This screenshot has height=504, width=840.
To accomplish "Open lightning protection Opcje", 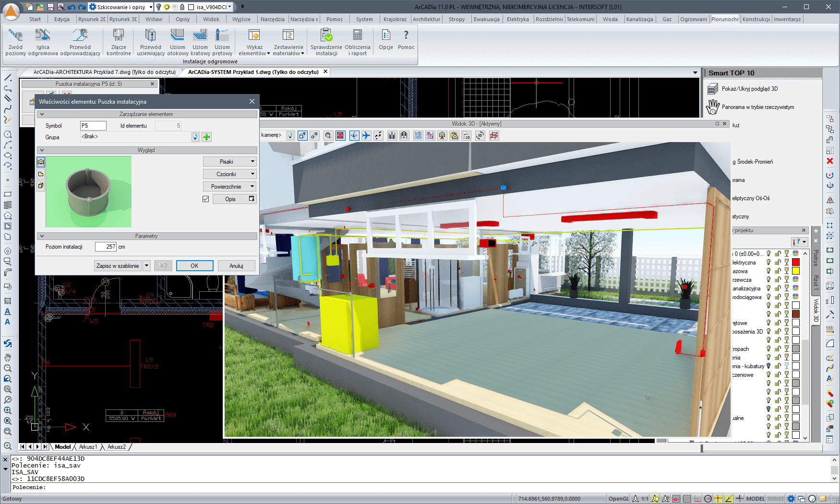I will coord(385,39).
